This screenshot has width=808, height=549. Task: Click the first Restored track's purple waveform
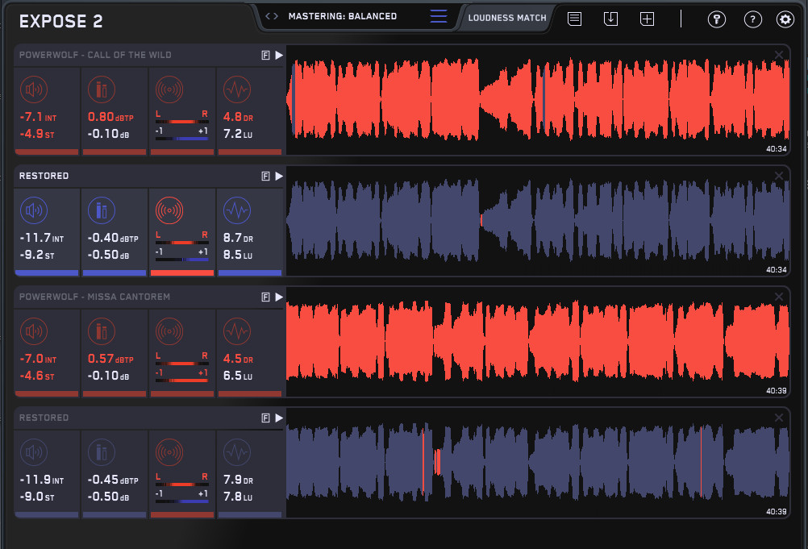tap(538, 221)
